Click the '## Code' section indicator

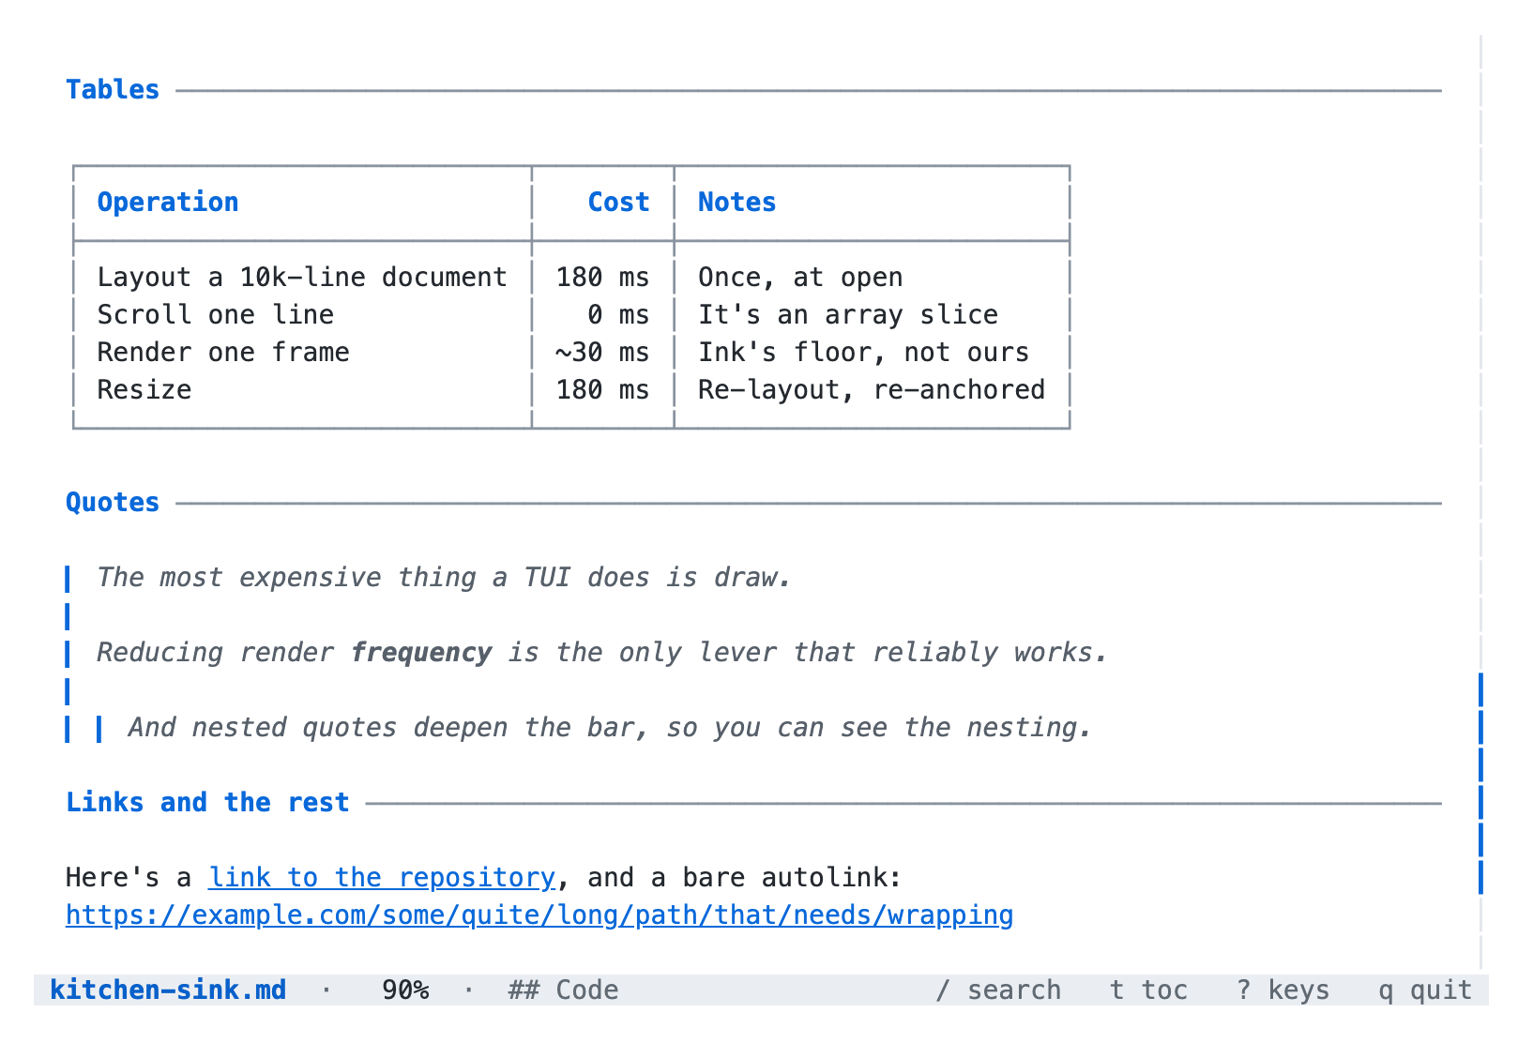[x=563, y=990]
